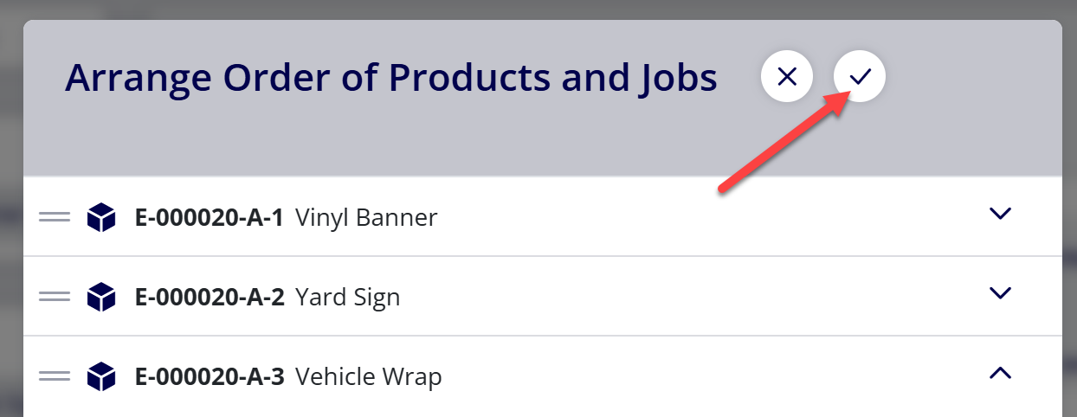Viewport: 1077px width, 417px height.
Task: Confirm the order with the checkmark button
Action: [x=859, y=77]
